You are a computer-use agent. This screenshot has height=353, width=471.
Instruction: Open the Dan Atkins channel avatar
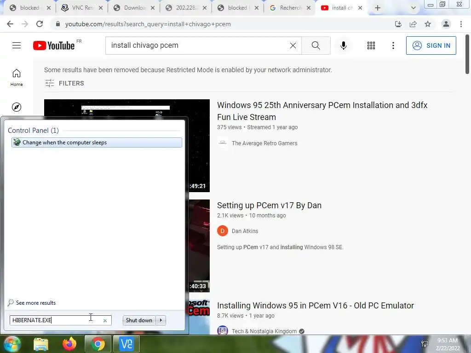(223, 231)
